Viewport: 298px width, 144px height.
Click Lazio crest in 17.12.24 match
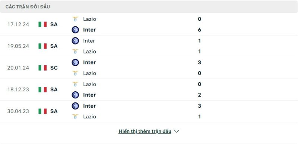[75, 19]
